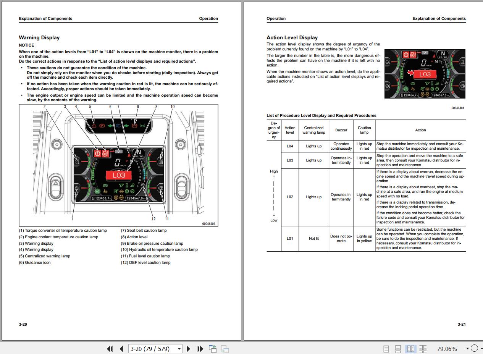Go back to previous view icon
This screenshot has height=354, width=483.
[213, 349]
